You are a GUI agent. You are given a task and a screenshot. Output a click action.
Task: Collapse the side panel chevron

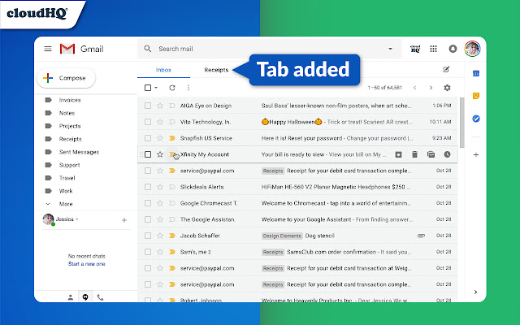(x=475, y=292)
